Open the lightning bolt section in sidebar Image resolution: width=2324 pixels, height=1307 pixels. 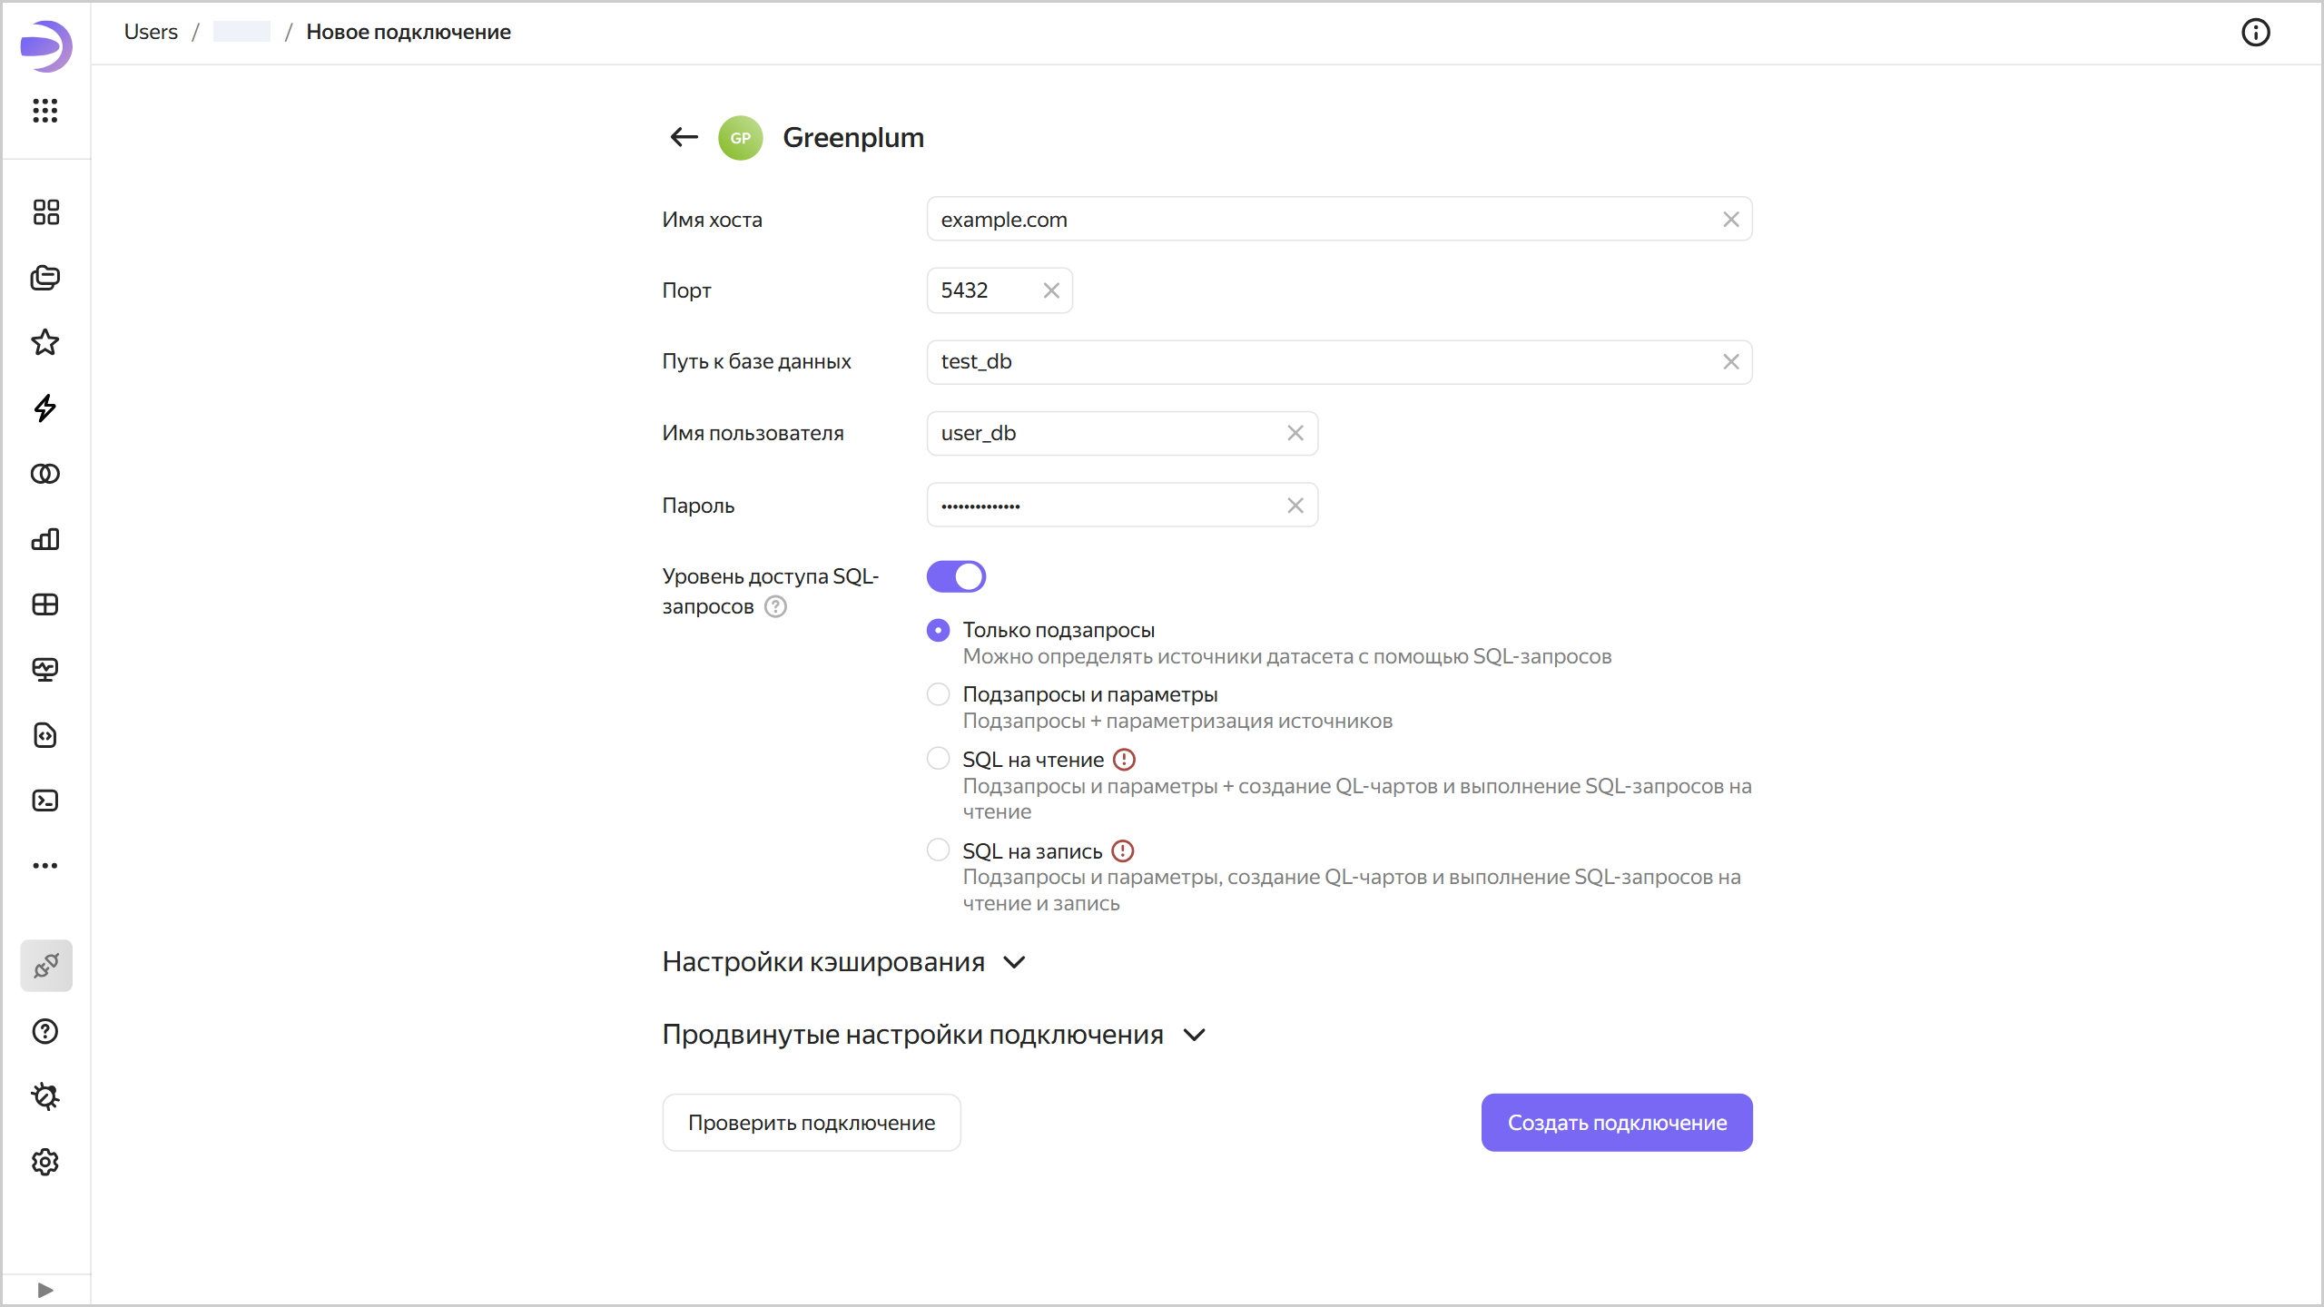(45, 408)
